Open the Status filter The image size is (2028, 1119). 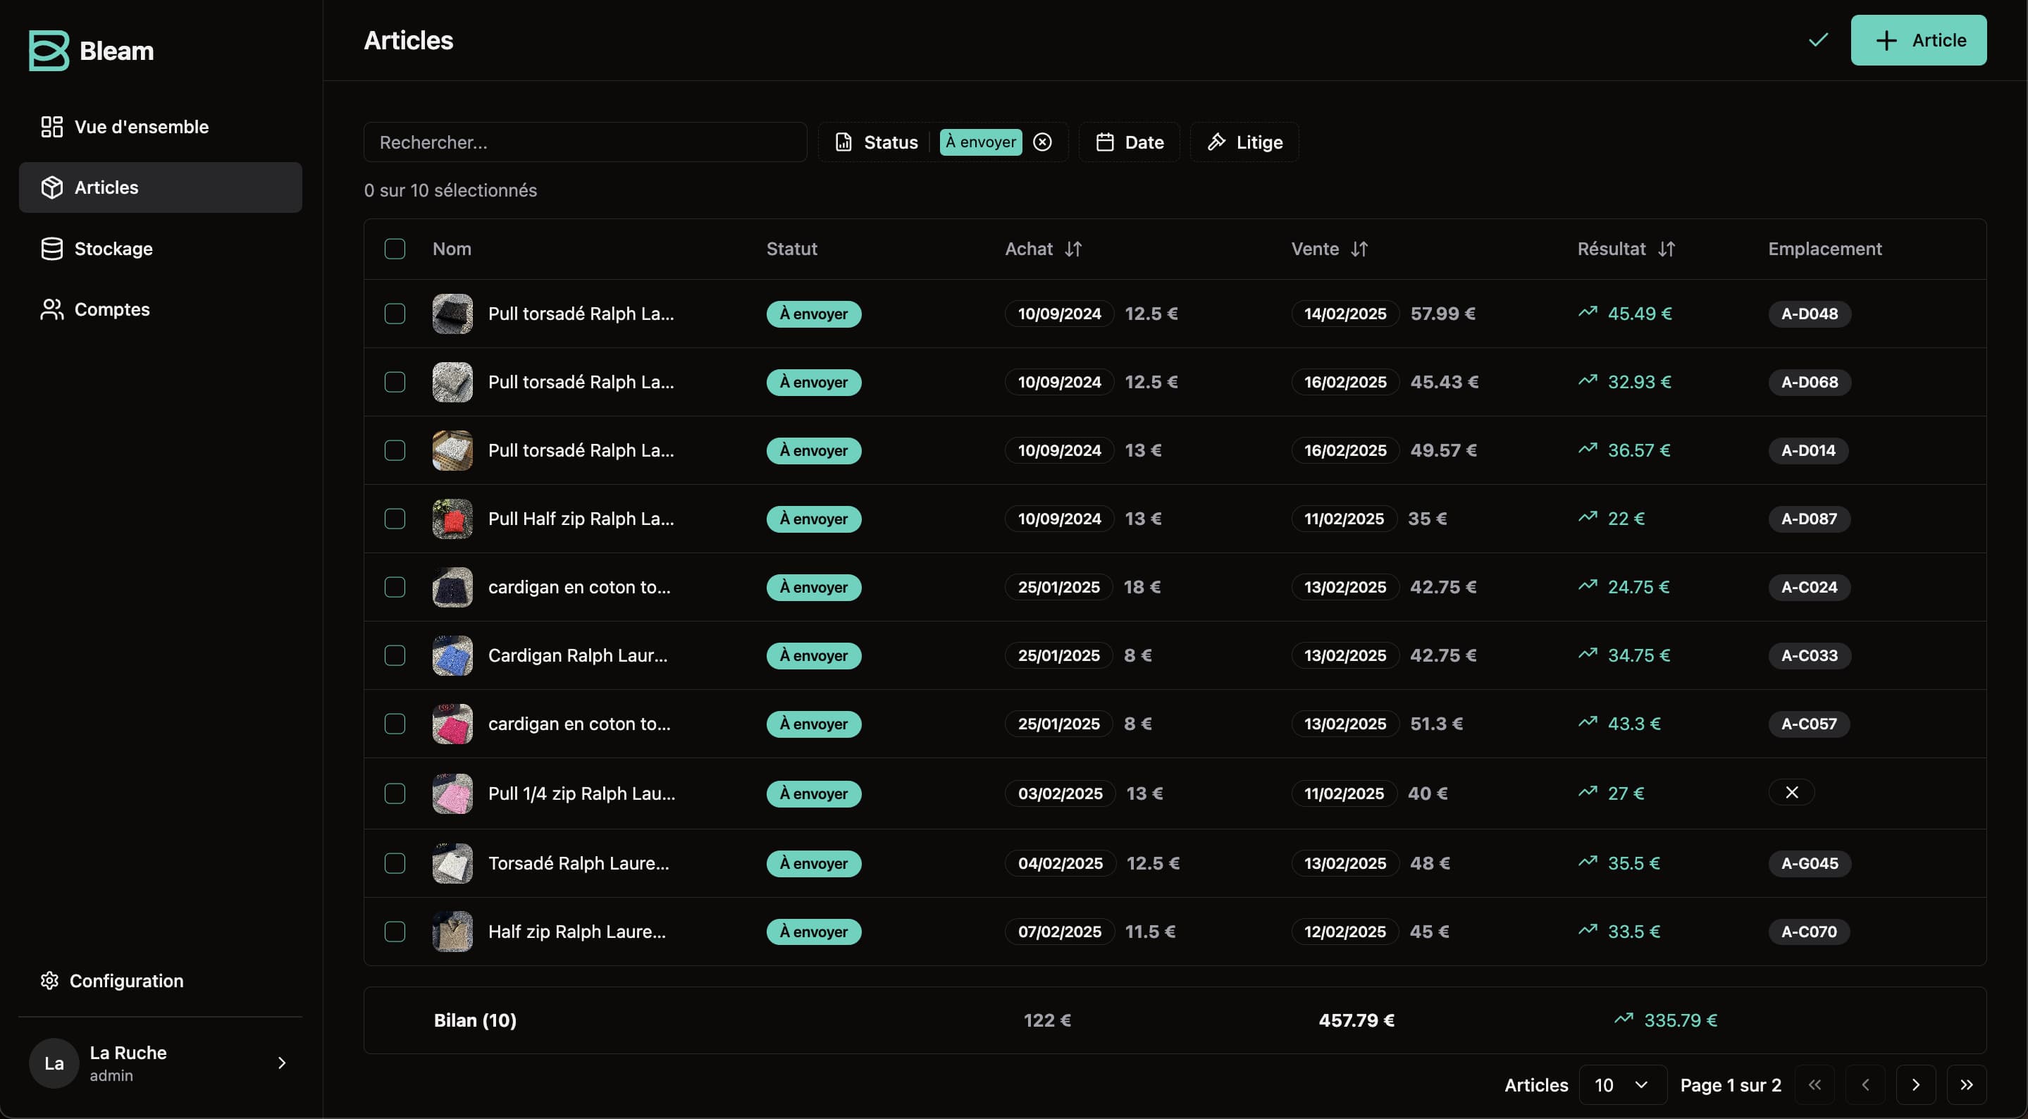877,142
